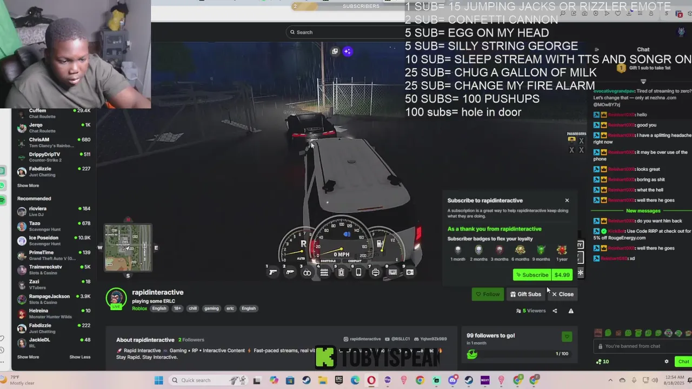Select the handcuffs in hotbar slot 3
This screenshot has width=692, height=389.
pyautogui.click(x=307, y=272)
